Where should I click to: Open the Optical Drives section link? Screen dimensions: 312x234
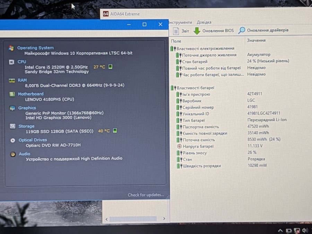(x=33, y=140)
